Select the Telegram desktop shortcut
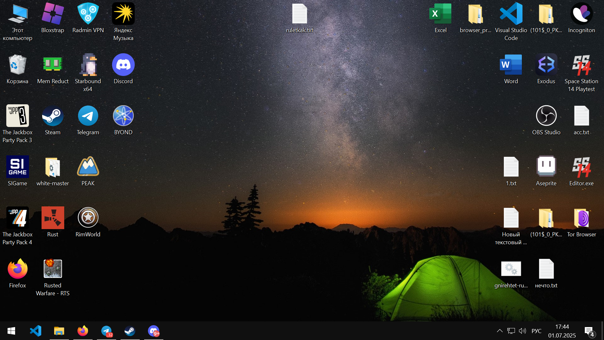 (88, 120)
